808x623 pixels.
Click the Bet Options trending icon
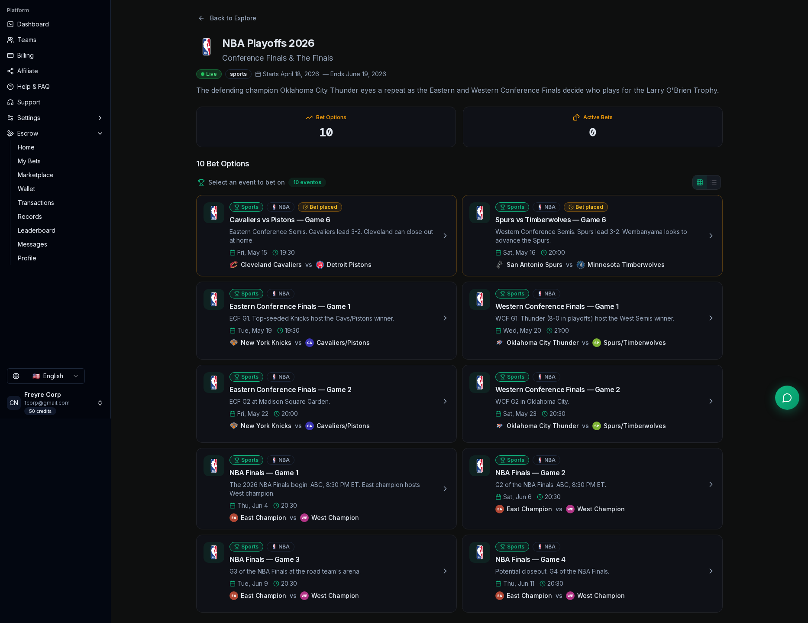tap(309, 117)
